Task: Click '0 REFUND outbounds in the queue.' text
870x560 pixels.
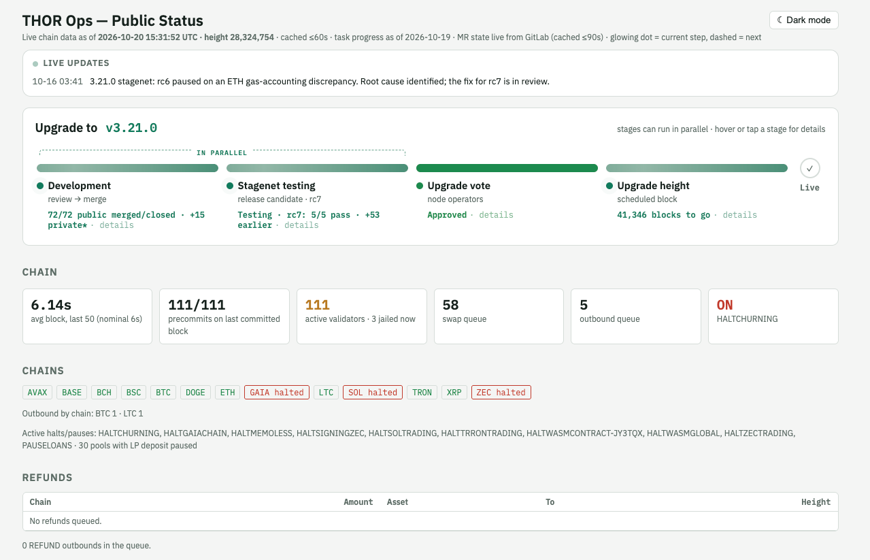Action: pyautogui.click(x=86, y=546)
